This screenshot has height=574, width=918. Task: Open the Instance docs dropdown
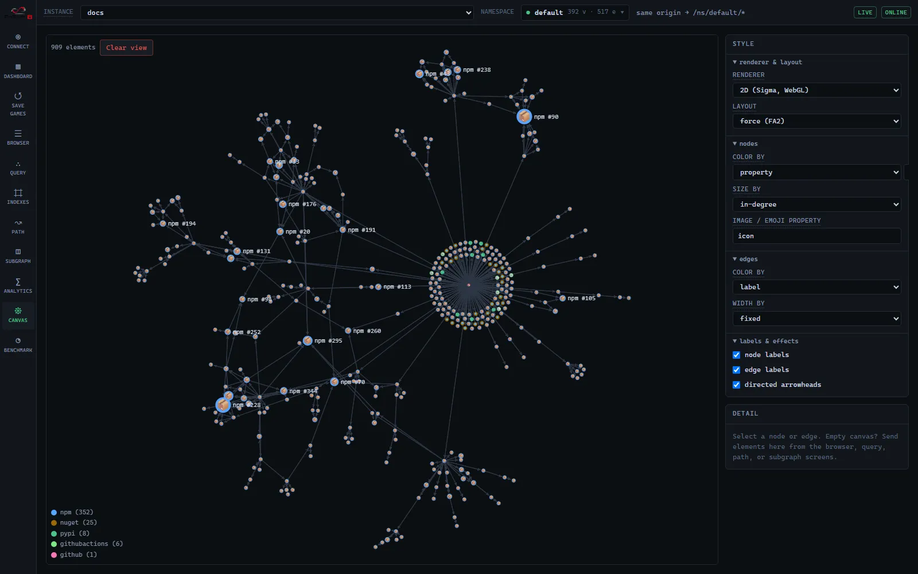[277, 13]
